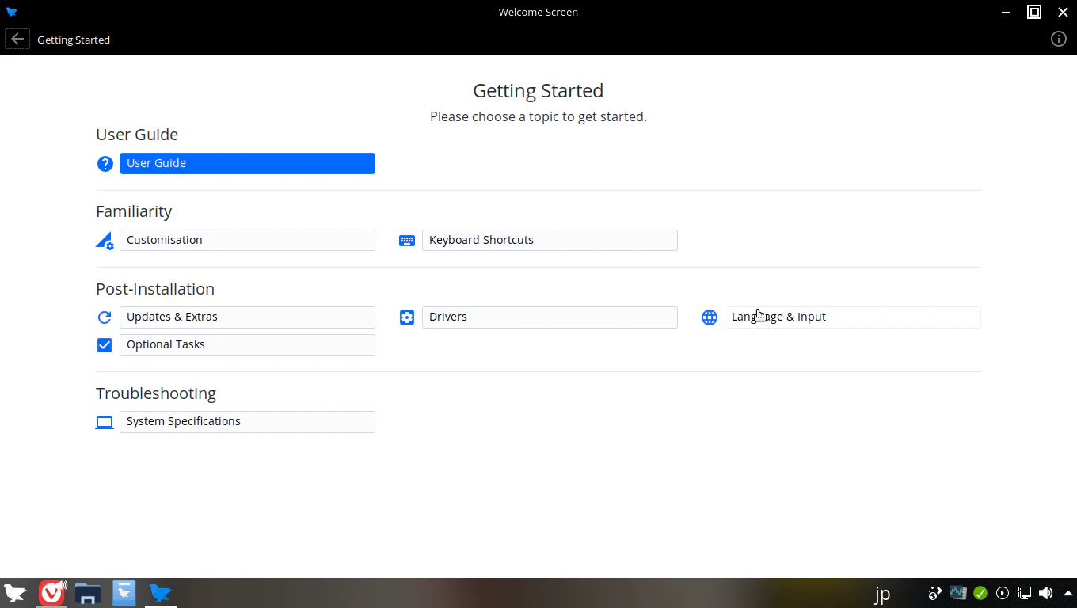Expand the system tray hidden icons arrow
This screenshot has width=1077, height=608.
point(1066,593)
